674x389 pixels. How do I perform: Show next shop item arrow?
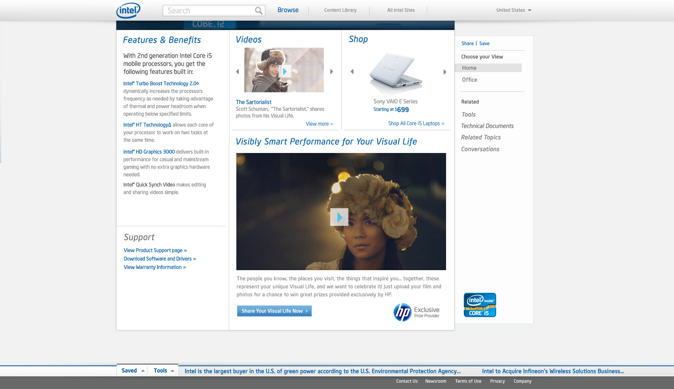tap(445, 72)
